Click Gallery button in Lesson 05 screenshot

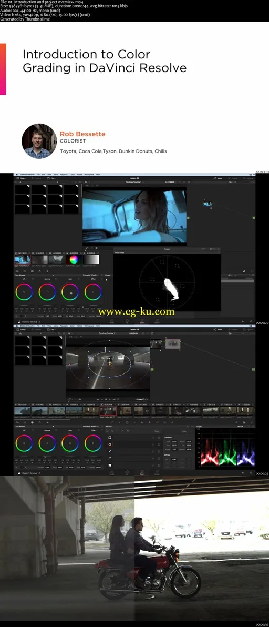(x=20, y=178)
